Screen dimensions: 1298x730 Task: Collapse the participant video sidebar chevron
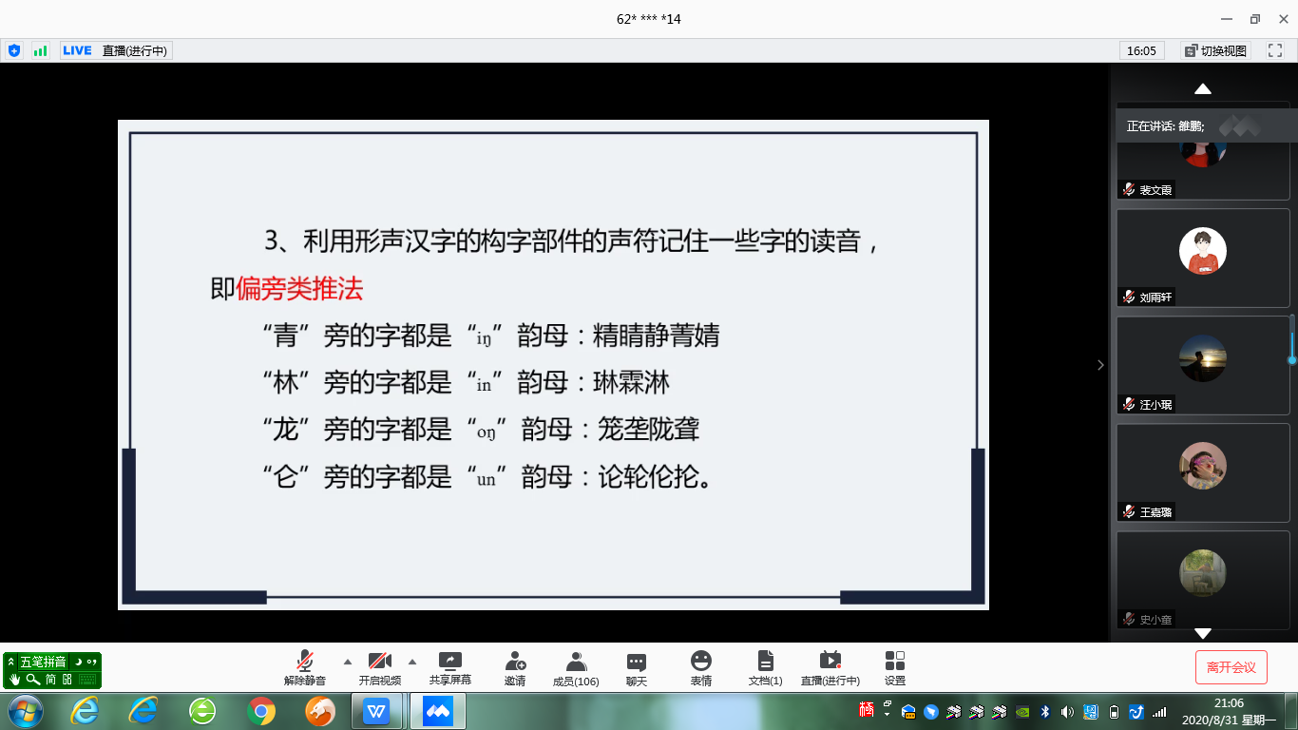(1100, 365)
